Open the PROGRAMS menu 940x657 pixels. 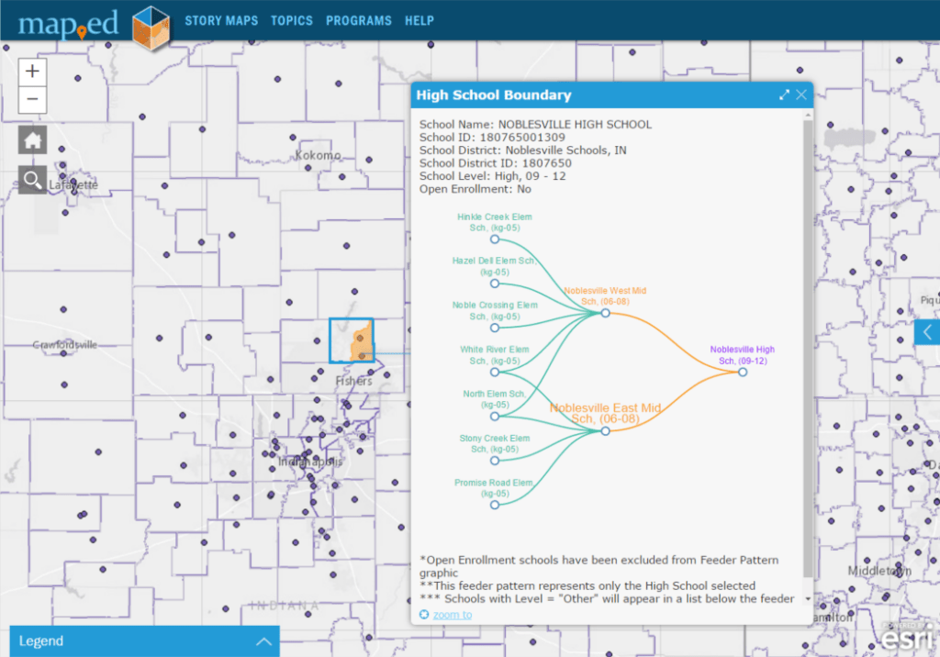[359, 21]
